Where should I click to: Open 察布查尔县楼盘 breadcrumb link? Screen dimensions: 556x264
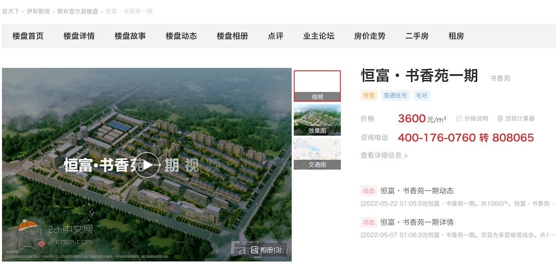pyautogui.click(x=78, y=11)
